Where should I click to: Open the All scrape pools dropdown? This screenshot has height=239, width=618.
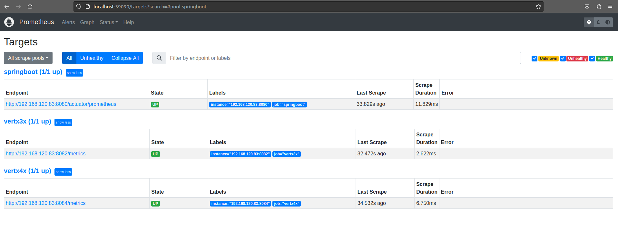(28, 58)
